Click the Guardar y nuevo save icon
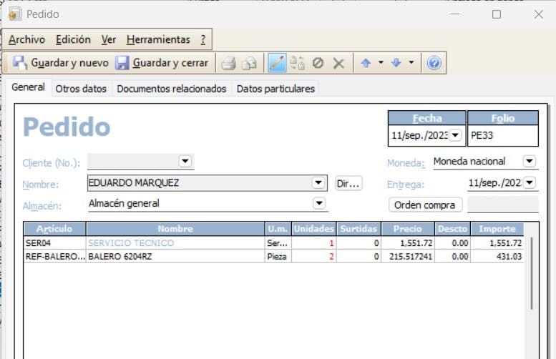This screenshot has width=556, height=359. pyautogui.click(x=20, y=63)
